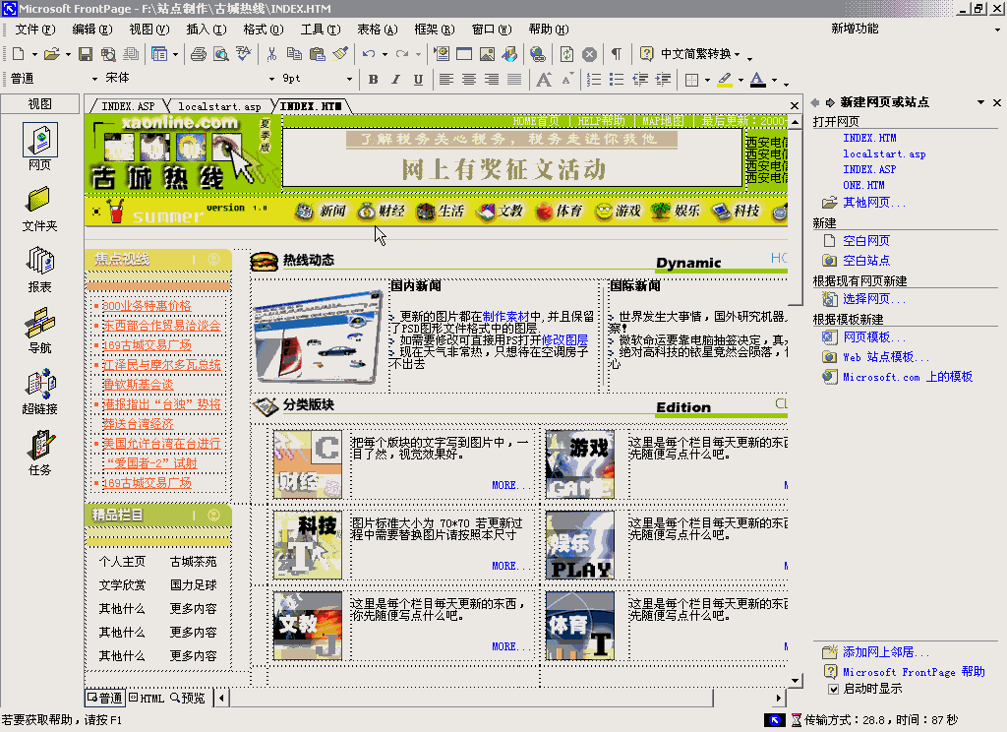The height and width of the screenshot is (732, 1007).
Task: Open the font size 9pt dropdown
Action: (x=349, y=80)
